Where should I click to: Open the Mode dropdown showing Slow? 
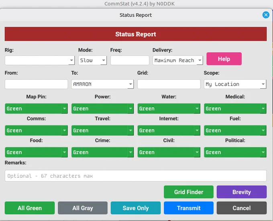92,60
